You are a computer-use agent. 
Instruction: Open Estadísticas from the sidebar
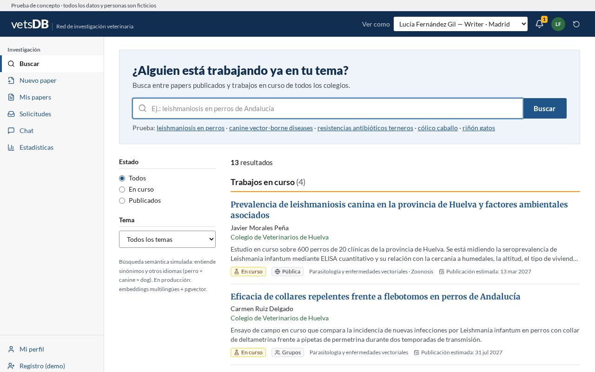(52, 147)
